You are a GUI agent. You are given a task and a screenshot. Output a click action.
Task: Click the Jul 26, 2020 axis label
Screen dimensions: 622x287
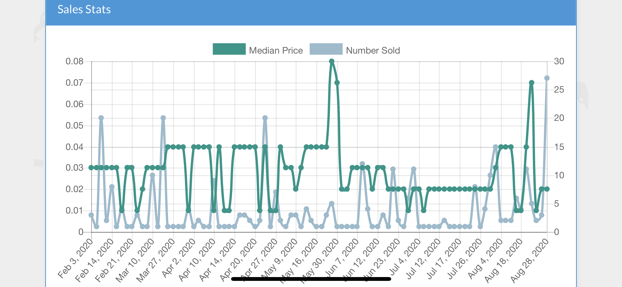(x=464, y=259)
